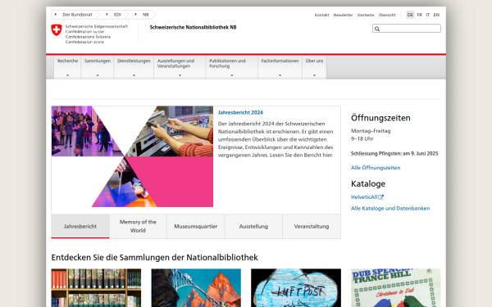This screenshot has width=492, height=307.
Task: Switch language to FR
Action: click(x=420, y=15)
